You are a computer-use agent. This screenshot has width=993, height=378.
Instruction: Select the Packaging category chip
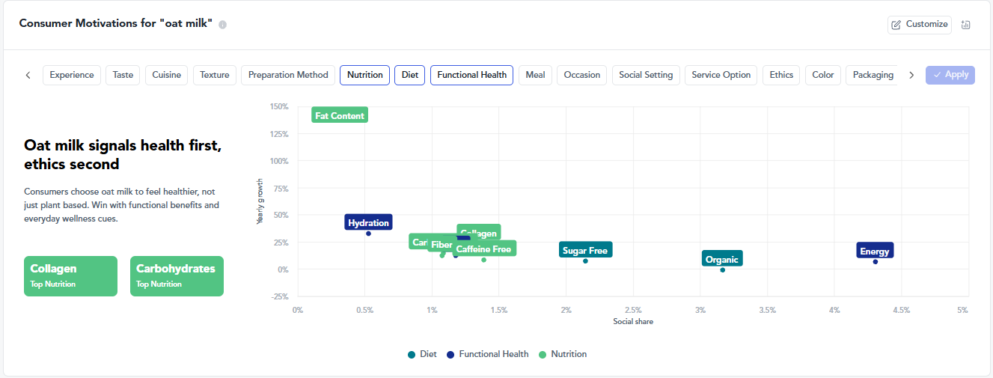click(873, 75)
